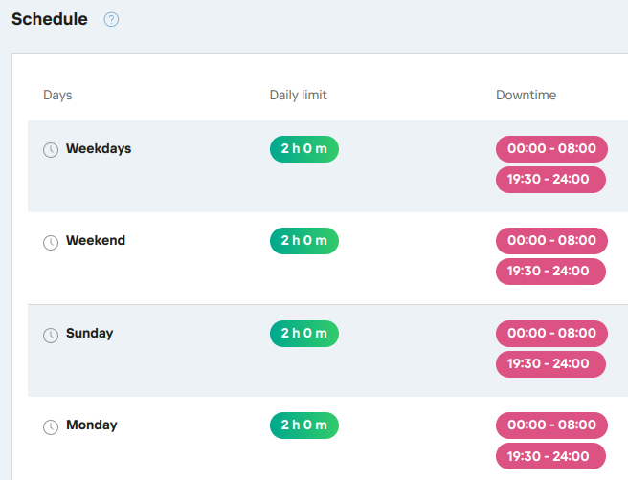
Task: Edit Weekend 19:30 - 24:00 downtime
Action: tap(550, 272)
